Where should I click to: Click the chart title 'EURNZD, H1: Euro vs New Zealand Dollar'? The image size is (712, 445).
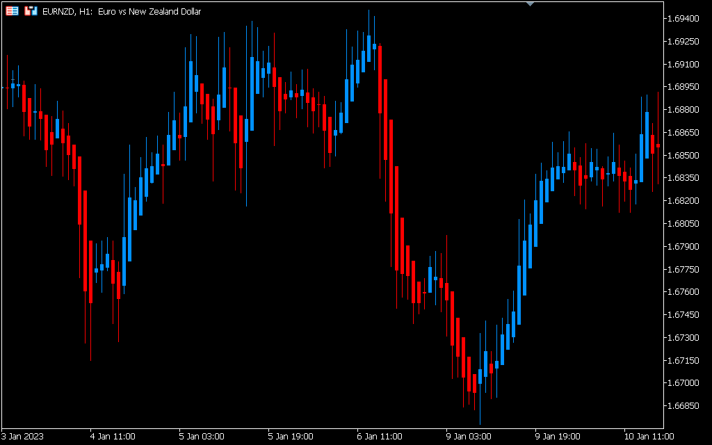click(122, 11)
